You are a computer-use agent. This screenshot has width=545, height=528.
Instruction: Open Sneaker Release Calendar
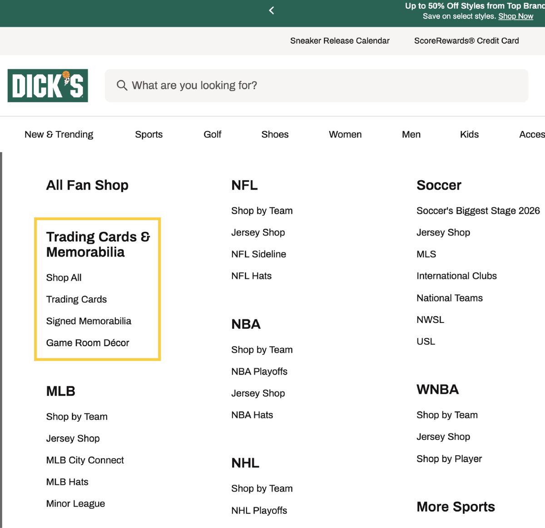(x=340, y=41)
